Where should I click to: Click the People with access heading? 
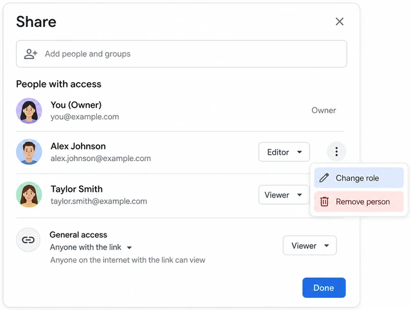58,84
